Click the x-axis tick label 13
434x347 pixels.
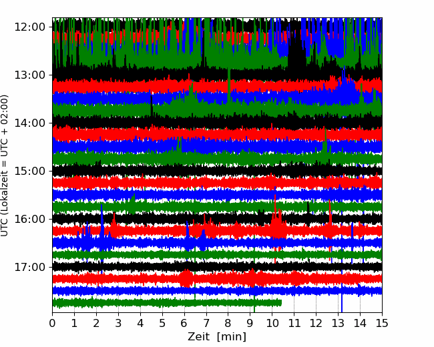(x=338, y=323)
